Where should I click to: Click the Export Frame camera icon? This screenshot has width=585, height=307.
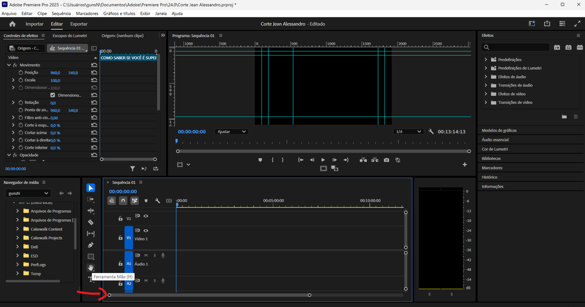point(386,160)
